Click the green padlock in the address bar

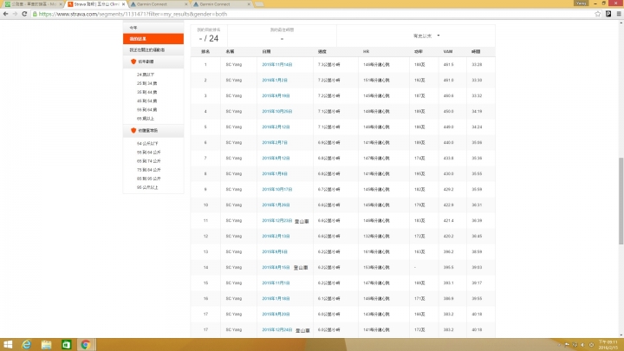click(x=35, y=14)
